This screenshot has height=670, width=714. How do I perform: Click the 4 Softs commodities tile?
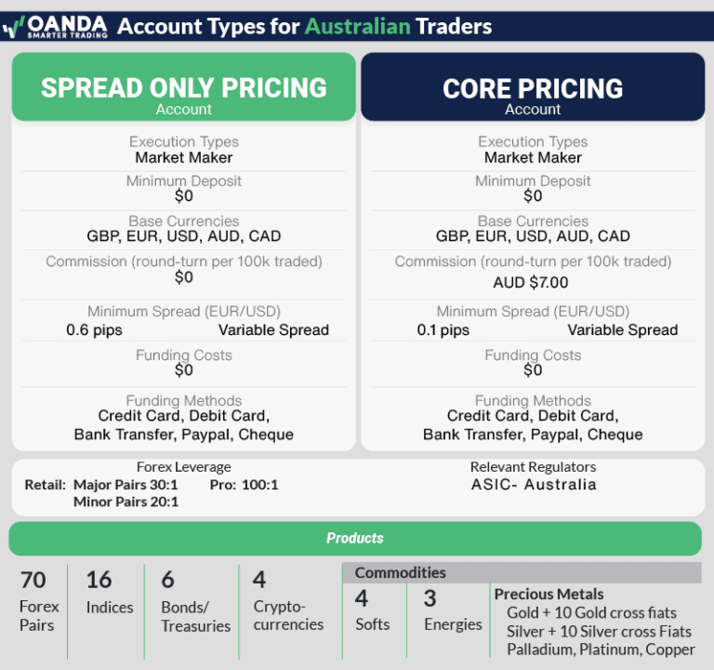(x=372, y=610)
